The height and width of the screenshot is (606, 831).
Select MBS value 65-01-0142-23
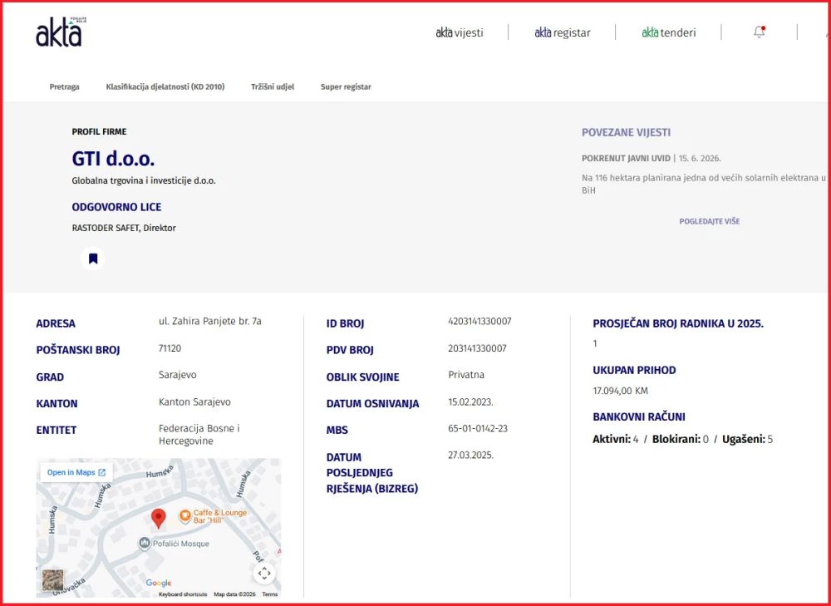[478, 428]
